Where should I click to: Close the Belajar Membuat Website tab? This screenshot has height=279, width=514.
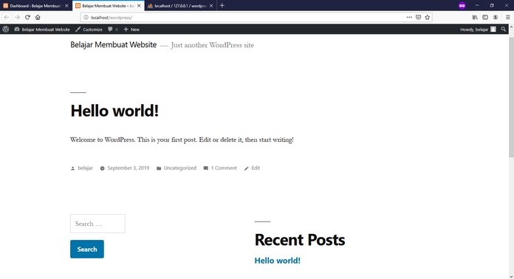139,6
